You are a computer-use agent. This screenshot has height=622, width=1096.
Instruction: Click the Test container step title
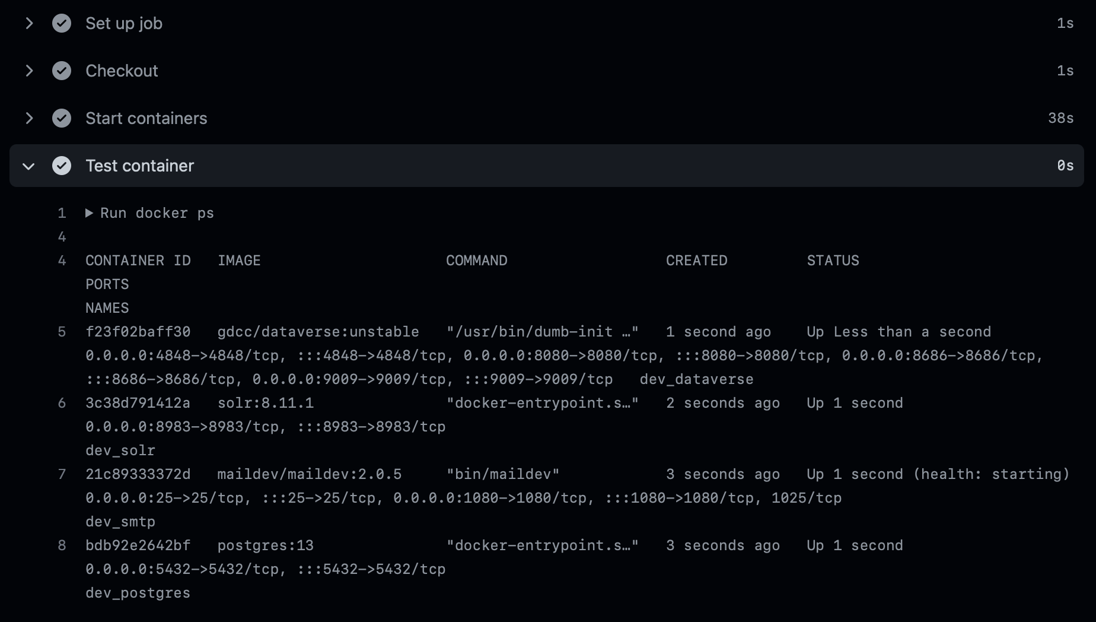[x=139, y=166]
